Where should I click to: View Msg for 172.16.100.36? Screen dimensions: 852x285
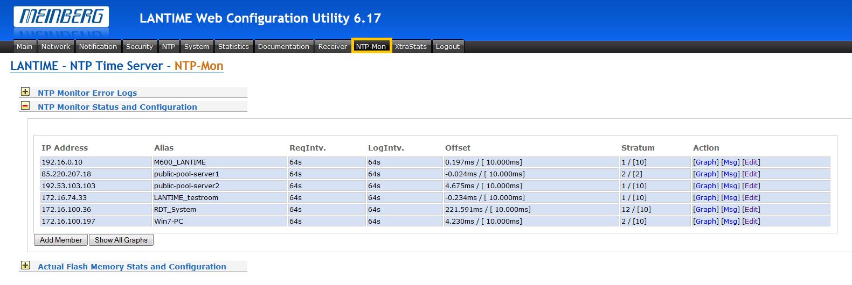(731, 209)
